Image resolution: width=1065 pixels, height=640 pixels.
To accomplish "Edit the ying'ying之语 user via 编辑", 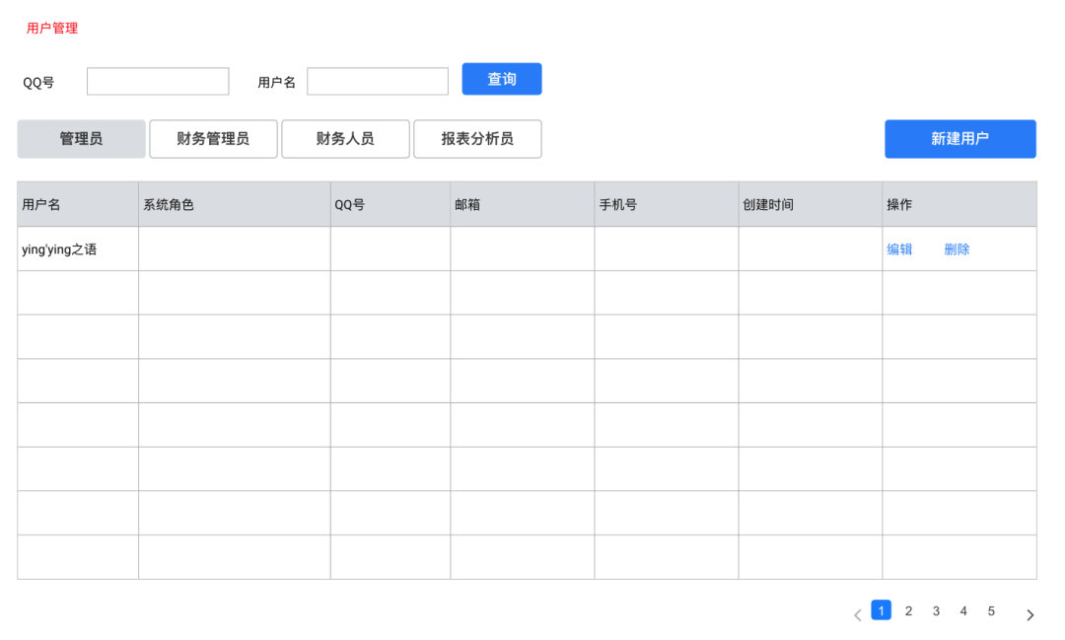I will (899, 249).
